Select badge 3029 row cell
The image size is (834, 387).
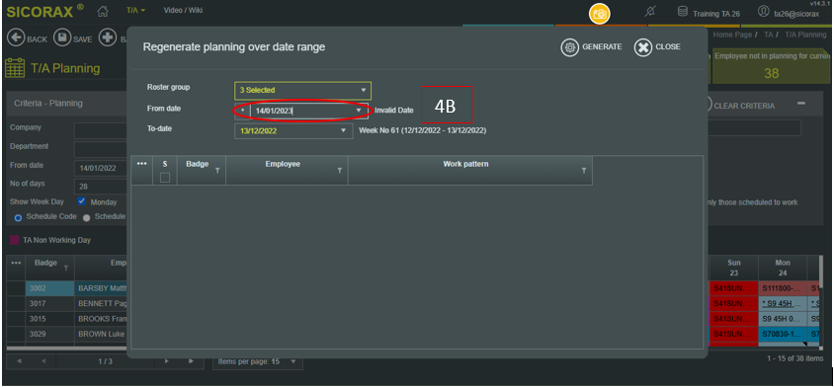50,335
